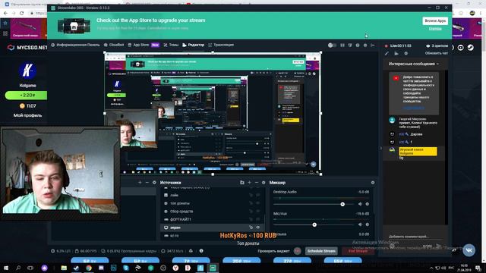The image size is (486, 273).
Task: Open the Темы tab
Action: click(x=171, y=45)
